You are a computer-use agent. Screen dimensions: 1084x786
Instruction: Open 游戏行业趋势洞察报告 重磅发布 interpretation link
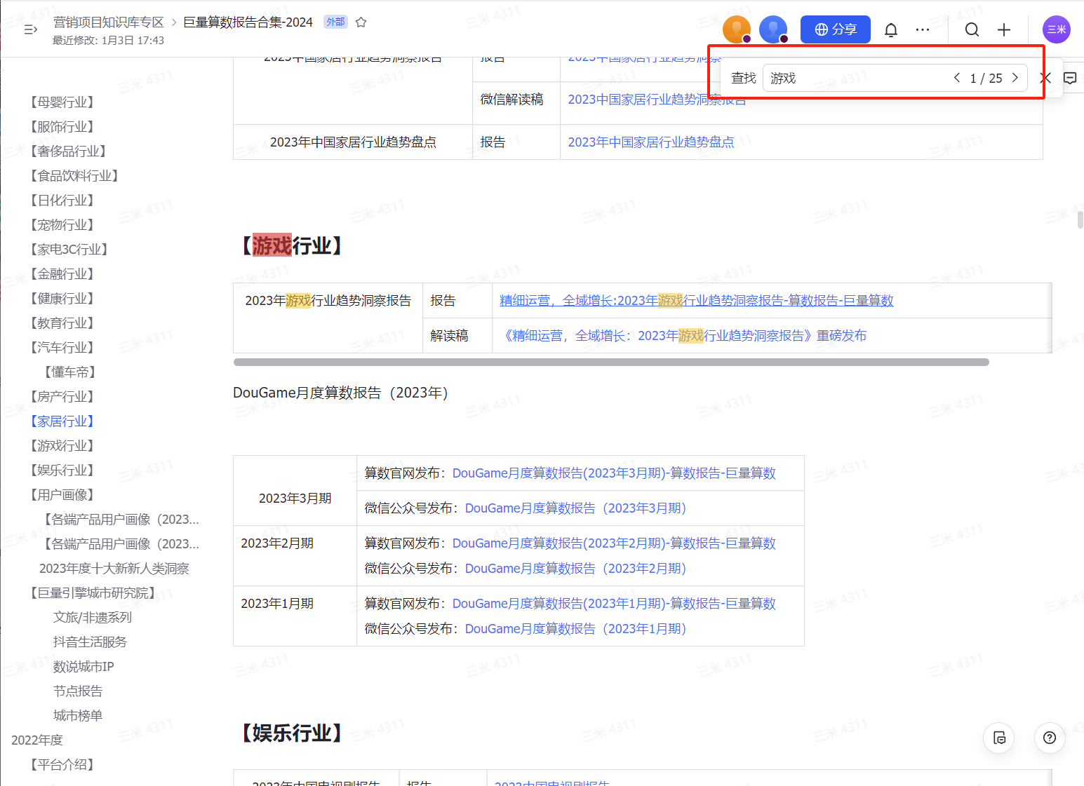coord(683,336)
